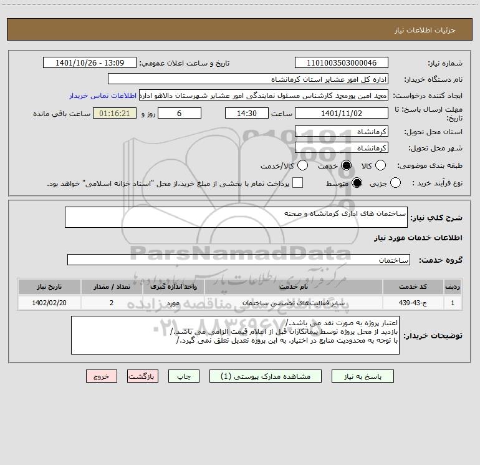The width and height of the screenshot is (480, 465).
Task: Click the تعداد / مقدار column header
Action: point(112,286)
